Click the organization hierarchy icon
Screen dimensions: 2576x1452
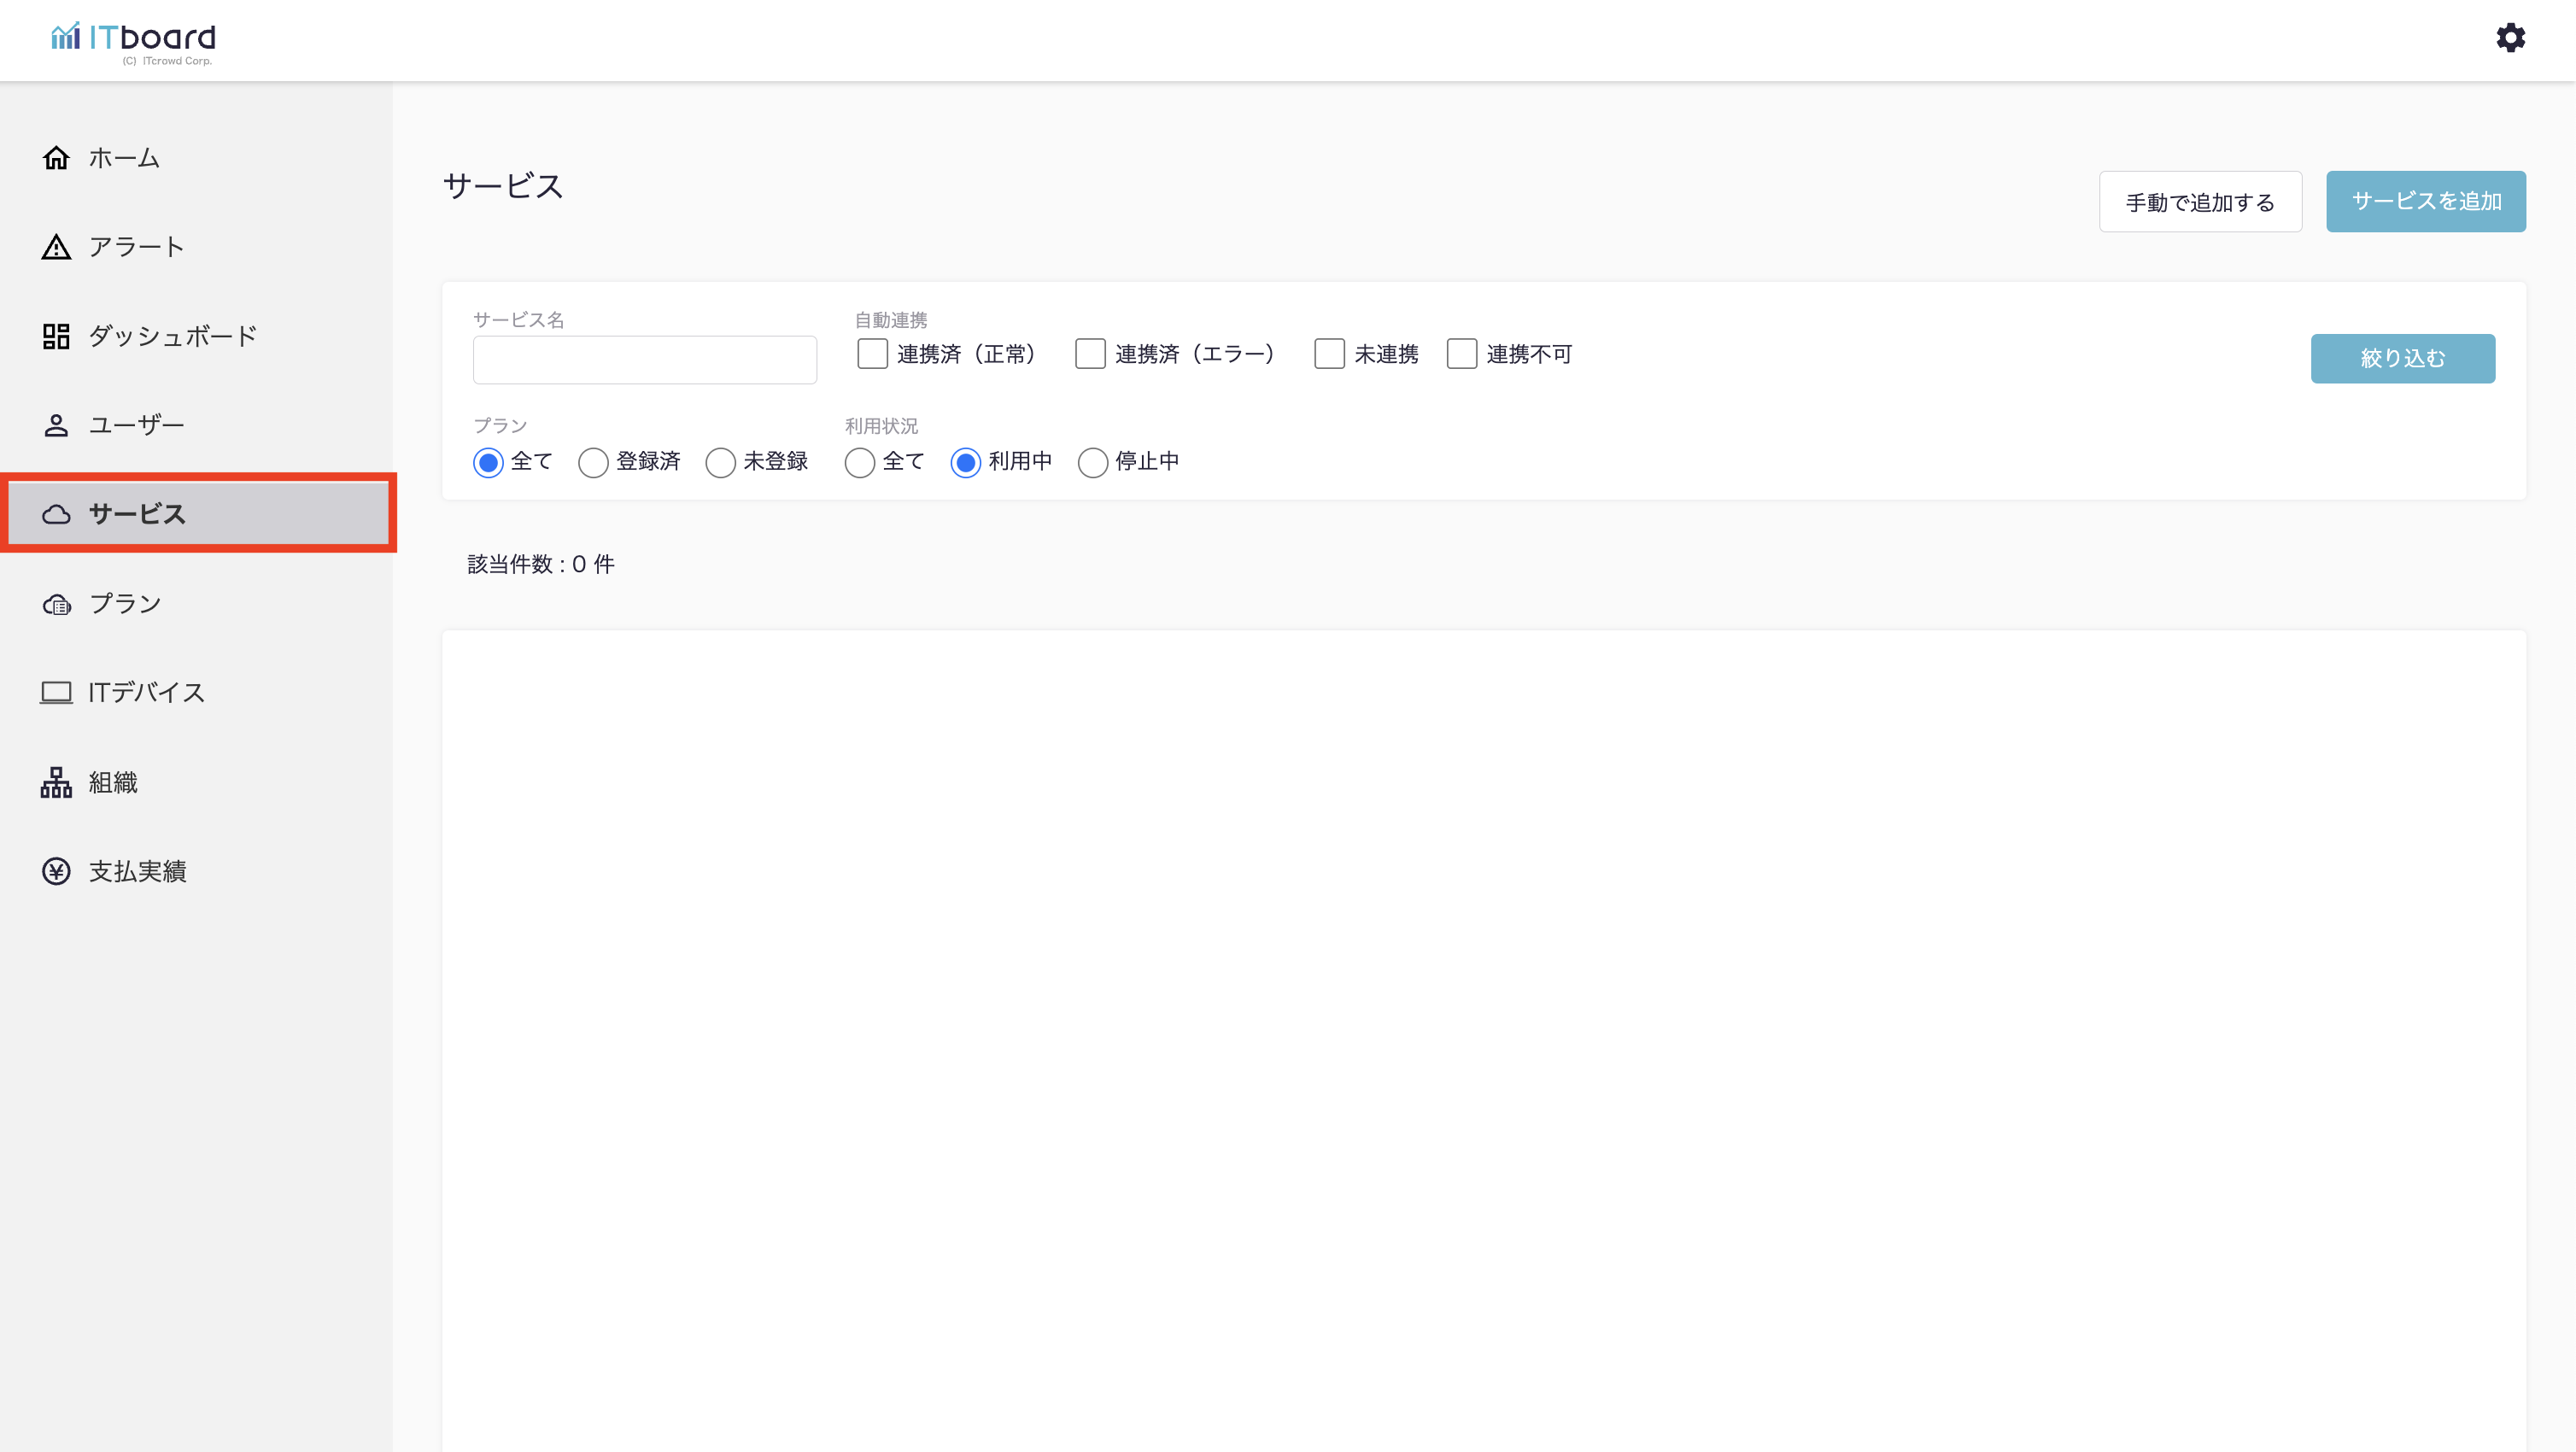click(56, 782)
